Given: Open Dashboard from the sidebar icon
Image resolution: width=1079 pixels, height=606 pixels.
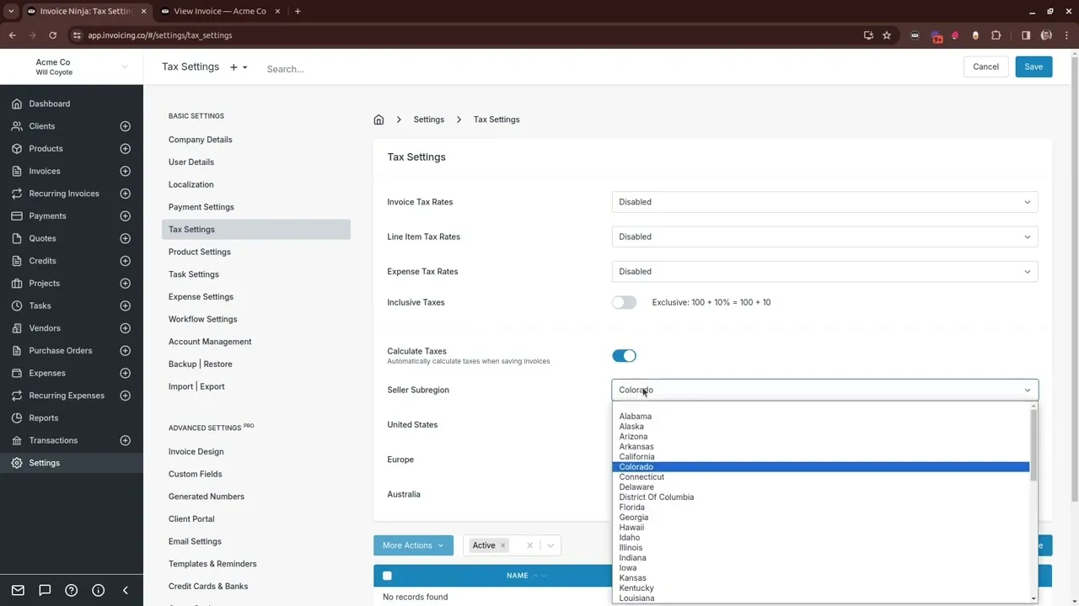Looking at the screenshot, I should [17, 104].
